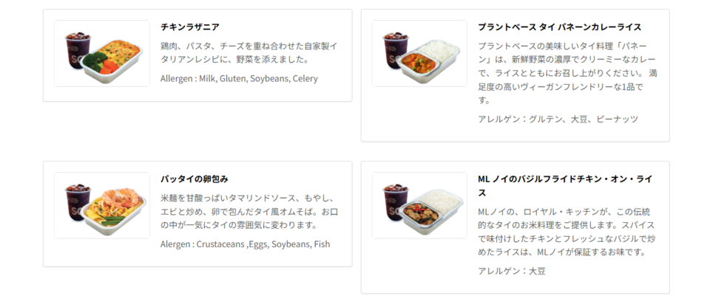Select the プラントベース タイ パネーンカレーライス title
Image resolution: width=710 pixels, height=307 pixels.
pyautogui.click(x=560, y=27)
